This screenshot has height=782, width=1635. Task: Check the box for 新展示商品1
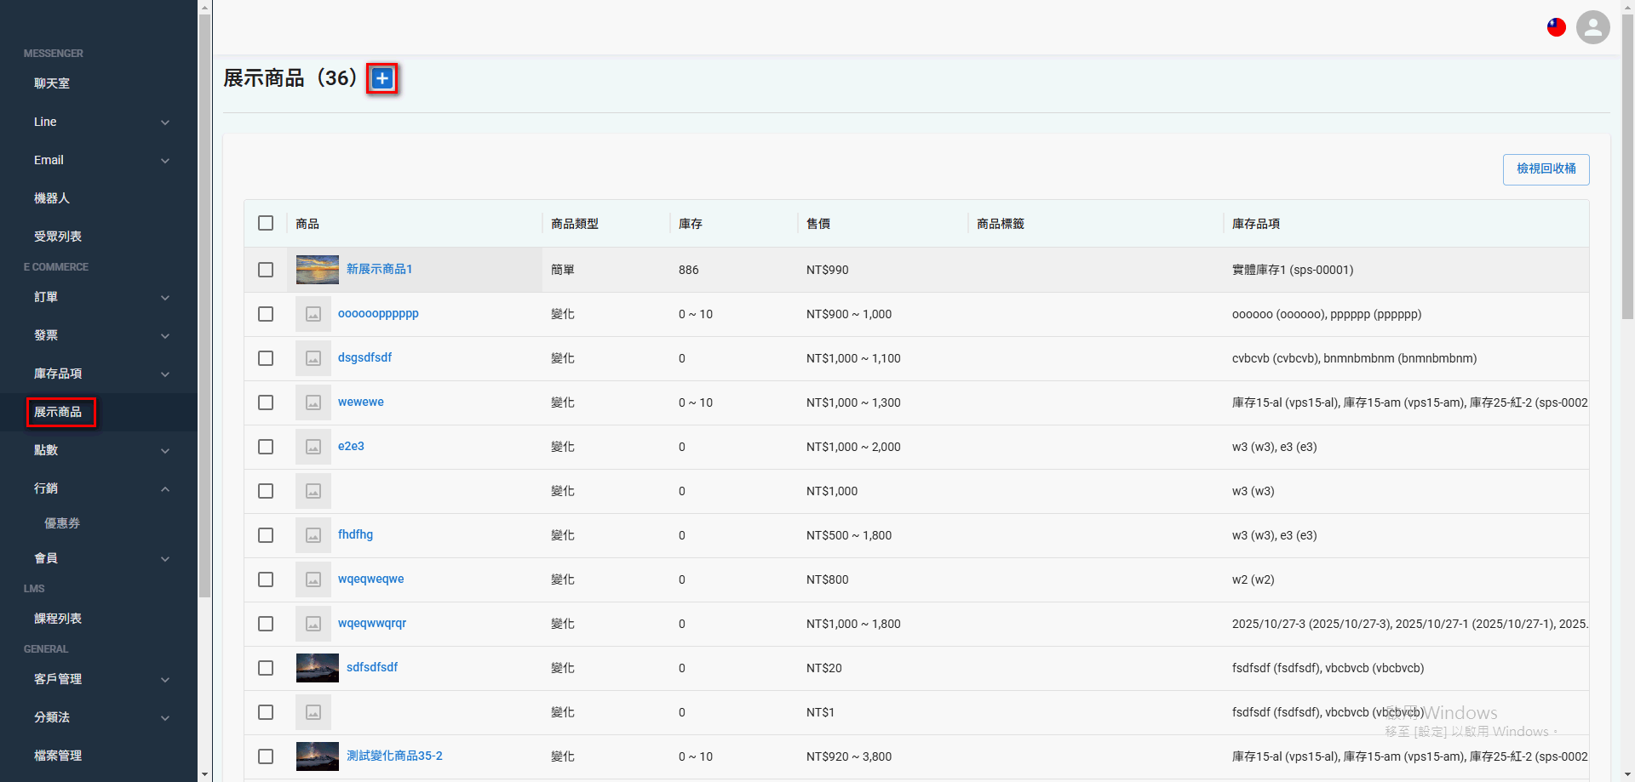pyautogui.click(x=266, y=270)
